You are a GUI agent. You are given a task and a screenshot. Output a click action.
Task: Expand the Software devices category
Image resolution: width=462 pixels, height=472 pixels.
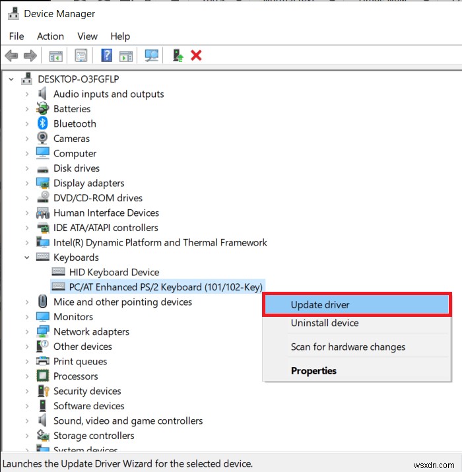point(27,406)
